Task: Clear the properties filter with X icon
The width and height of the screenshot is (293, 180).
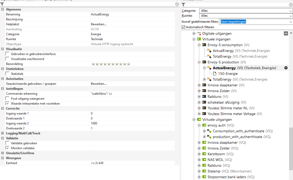Action: pyautogui.click(x=177, y=4)
